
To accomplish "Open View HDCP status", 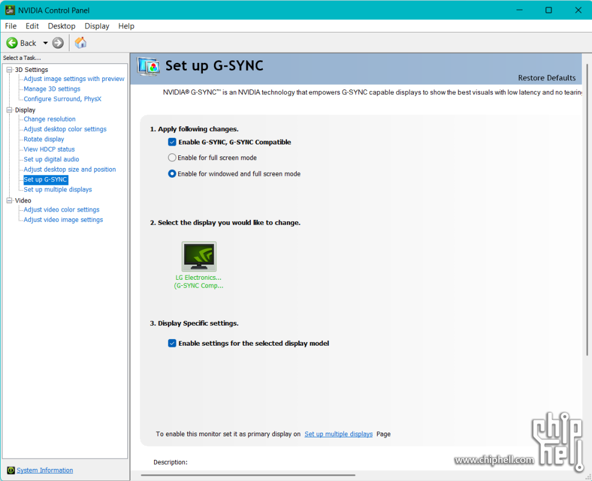I will 49,149.
